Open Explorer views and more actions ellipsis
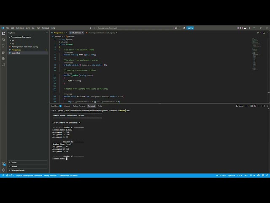The width and height of the screenshot is (270, 203). pos(47,33)
